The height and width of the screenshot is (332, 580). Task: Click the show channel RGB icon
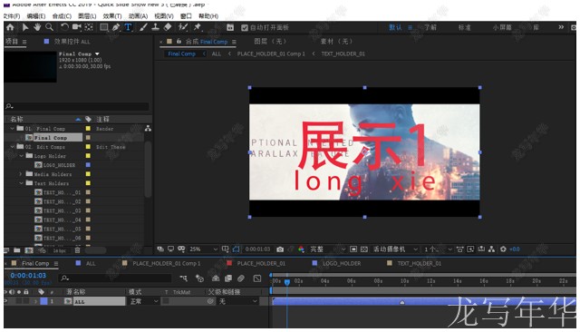(x=301, y=249)
